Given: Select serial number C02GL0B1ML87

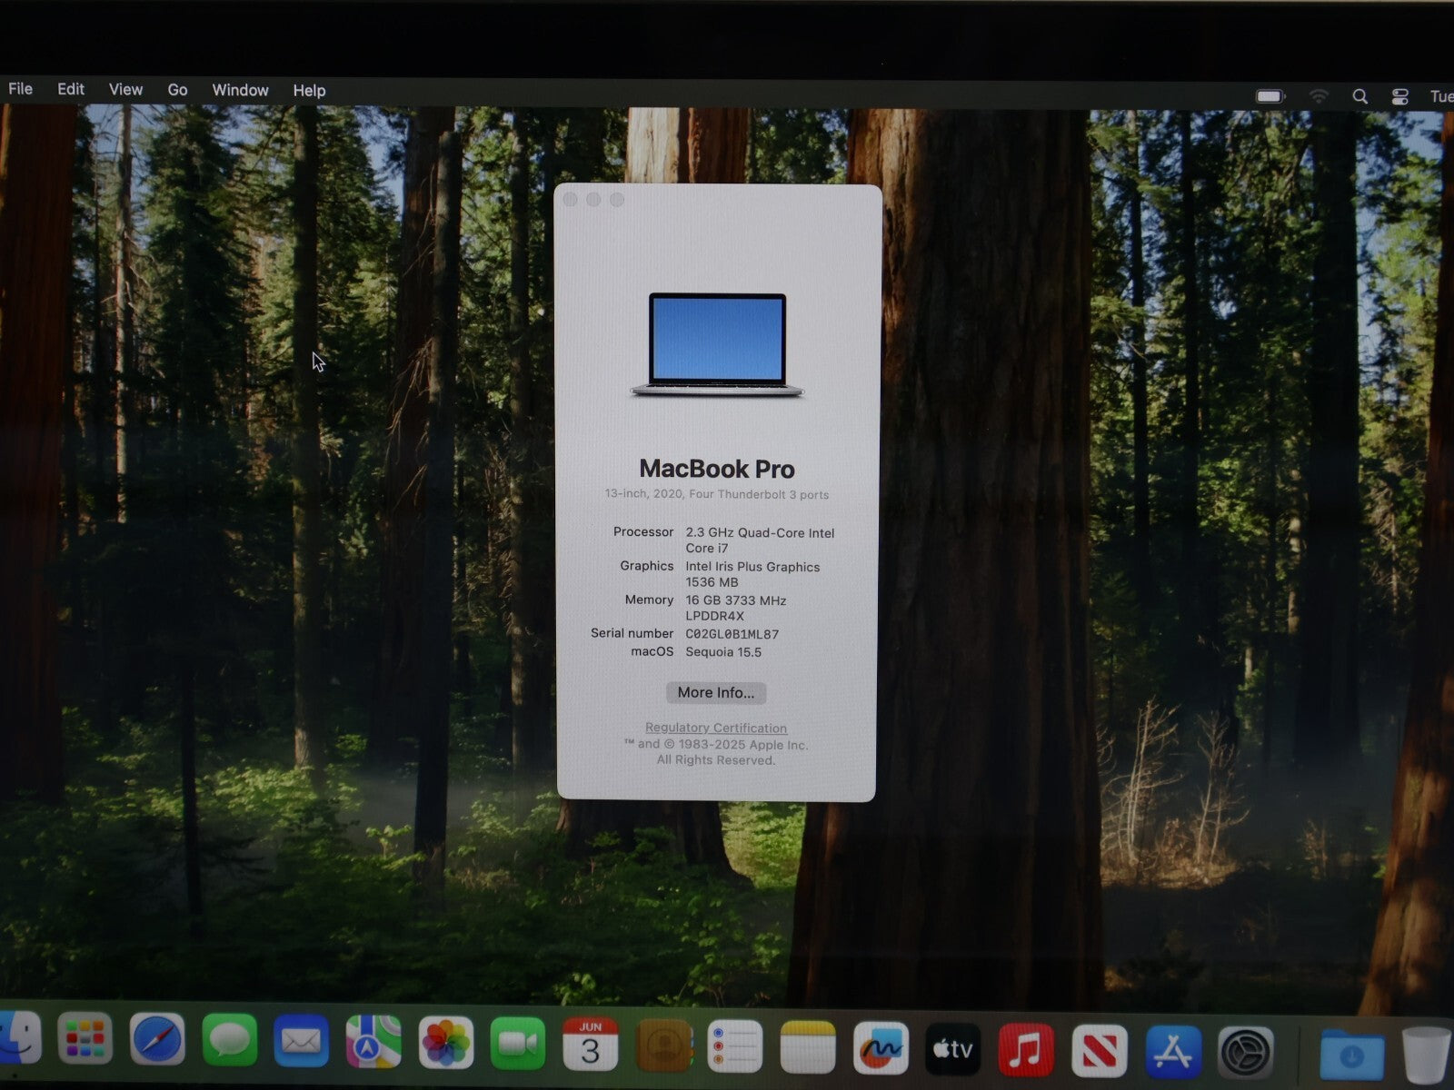Looking at the screenshot, I should (732, 634).
